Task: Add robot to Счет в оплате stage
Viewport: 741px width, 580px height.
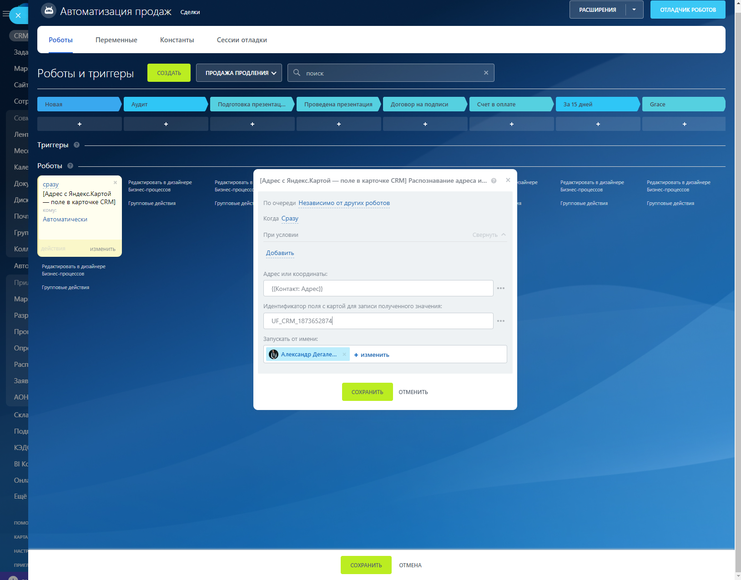Action: [512, 124]
